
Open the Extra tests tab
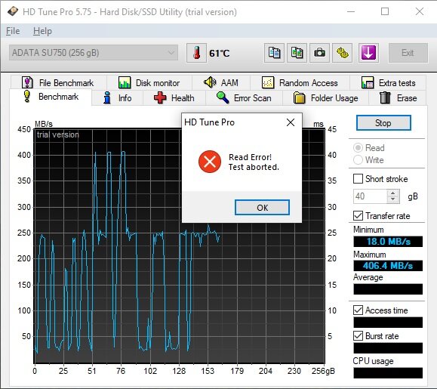(388, 83)
